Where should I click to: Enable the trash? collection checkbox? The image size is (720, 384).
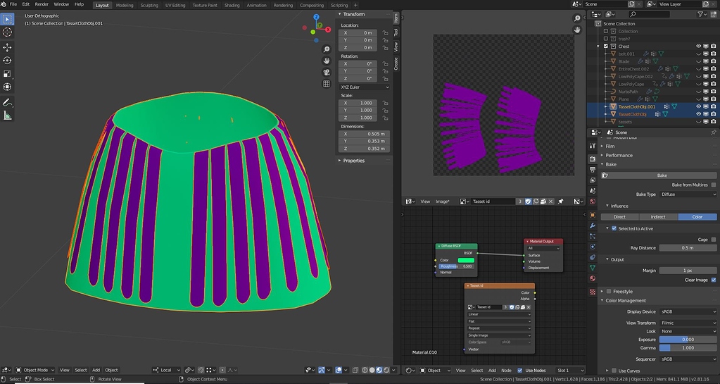606,39
